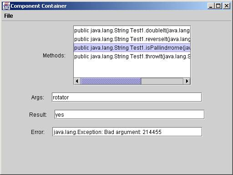Select the isPallindrrome method entry

[132, 48]
